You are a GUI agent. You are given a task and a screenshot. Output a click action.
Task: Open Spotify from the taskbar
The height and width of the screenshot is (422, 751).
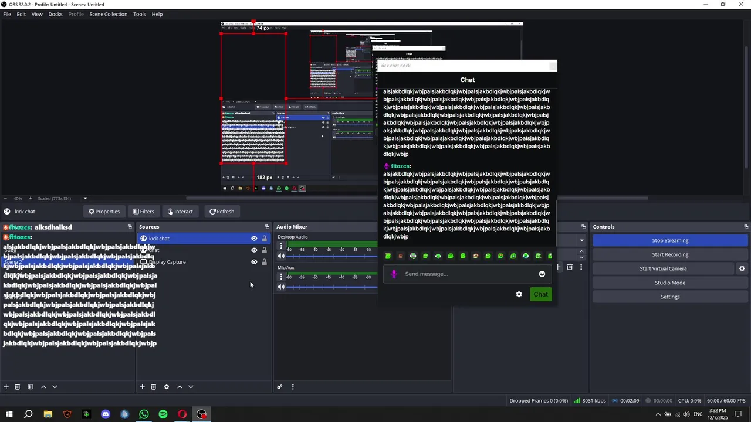tap(163, 414)
